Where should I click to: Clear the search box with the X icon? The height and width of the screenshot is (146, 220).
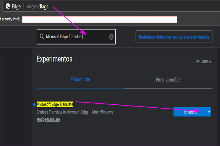[111, 37]
